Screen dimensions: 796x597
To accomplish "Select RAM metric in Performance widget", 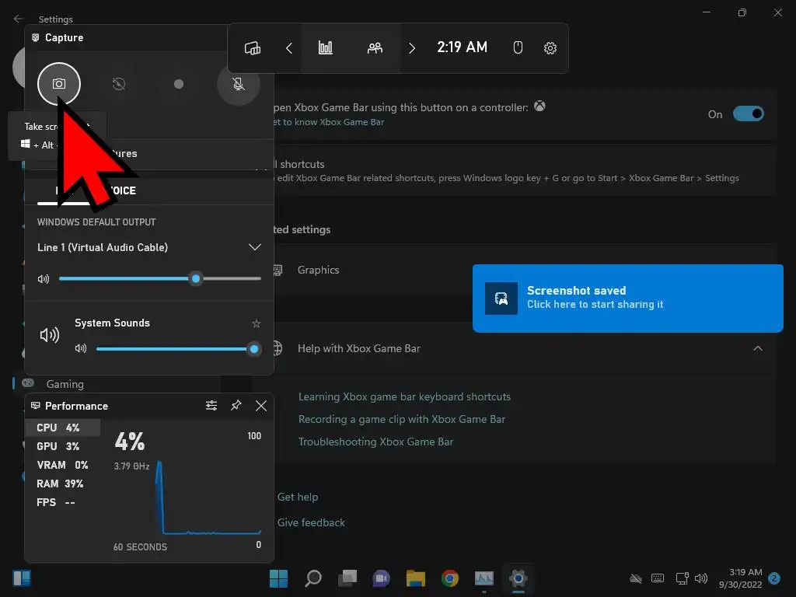I will tap(62, 484).
